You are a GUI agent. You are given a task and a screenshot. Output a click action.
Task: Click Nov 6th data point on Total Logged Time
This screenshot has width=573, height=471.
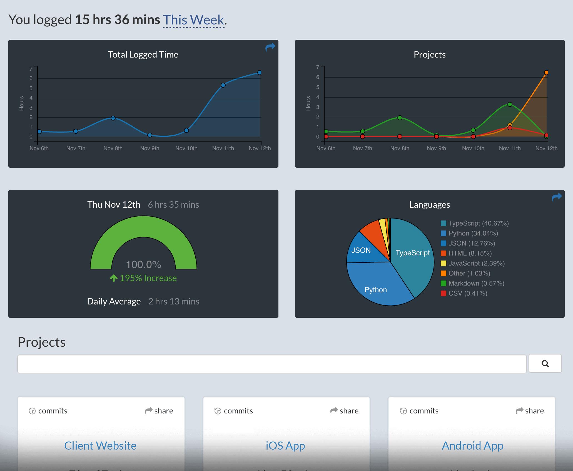(x=39, y=132)
